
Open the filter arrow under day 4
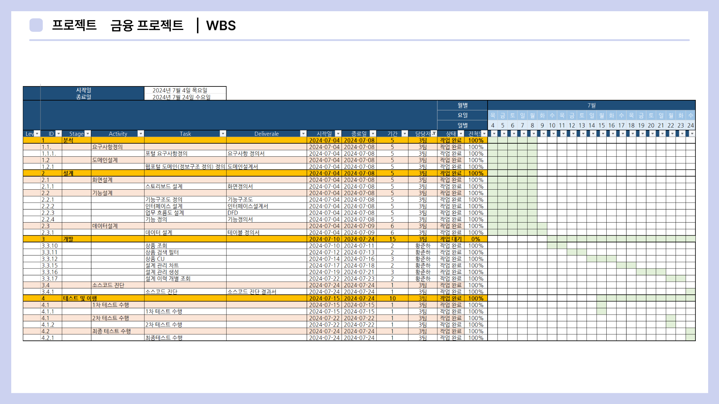pos(494,134)
